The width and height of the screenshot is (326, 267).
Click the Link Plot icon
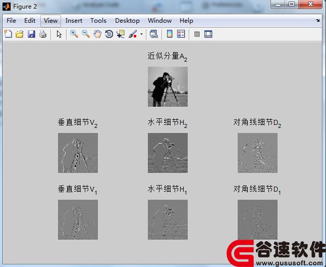pyautogui.click(x=154, y=34)
